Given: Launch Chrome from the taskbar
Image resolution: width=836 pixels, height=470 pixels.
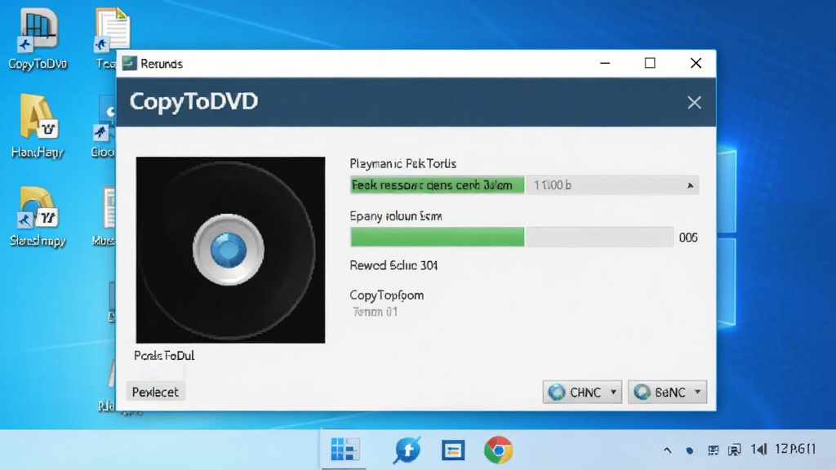Looking at the screenshot, I should click(499, 450).
